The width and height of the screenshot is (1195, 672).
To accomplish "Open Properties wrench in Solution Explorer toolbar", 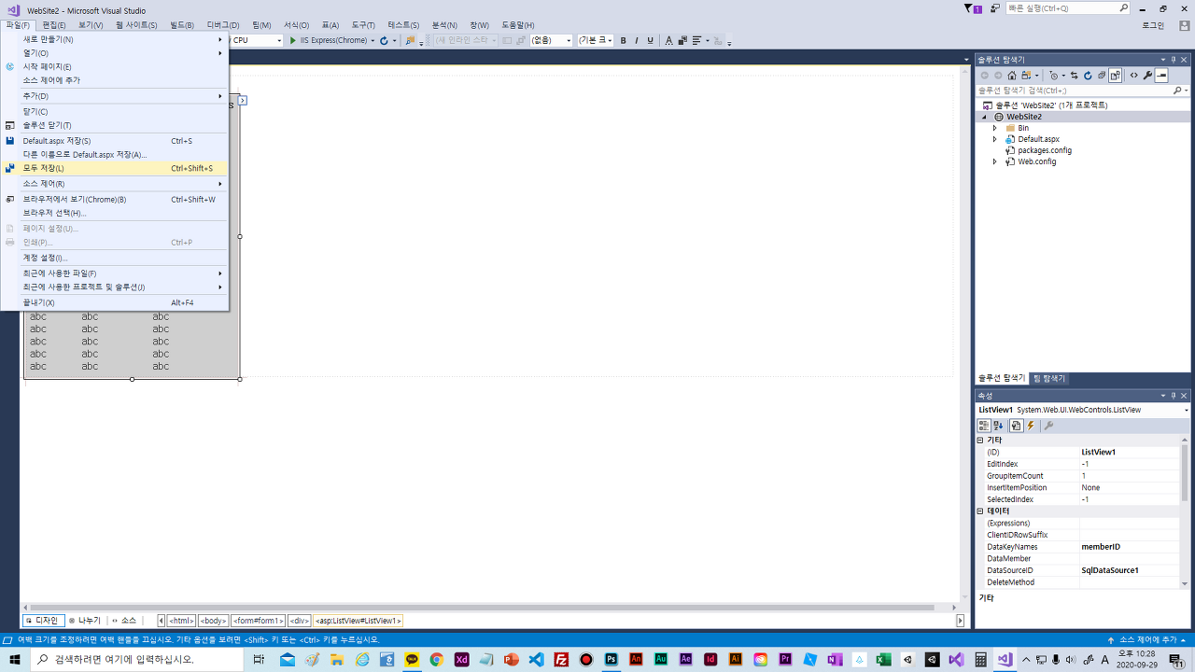I will [1147, 76].
